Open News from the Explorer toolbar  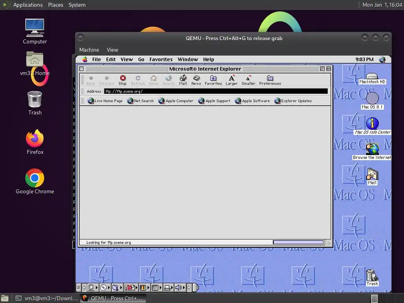(x=196, y=80)
